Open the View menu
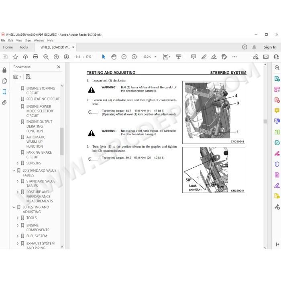This screenshot has height=281, width=281. (x=19, y=41)
